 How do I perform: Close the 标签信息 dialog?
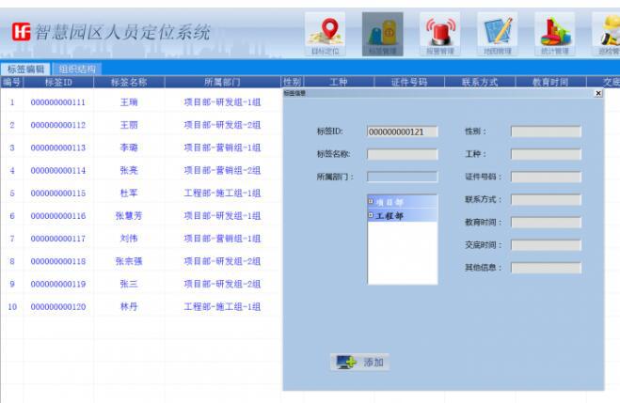point(598,93)
